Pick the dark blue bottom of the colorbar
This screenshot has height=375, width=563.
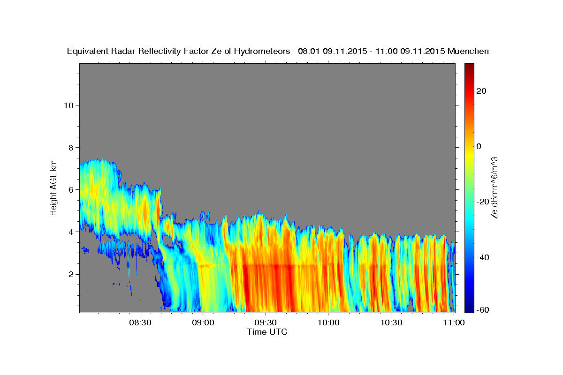(469, 309)
